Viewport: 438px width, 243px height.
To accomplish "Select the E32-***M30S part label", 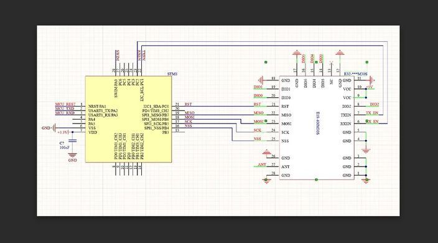I will 356,74.
